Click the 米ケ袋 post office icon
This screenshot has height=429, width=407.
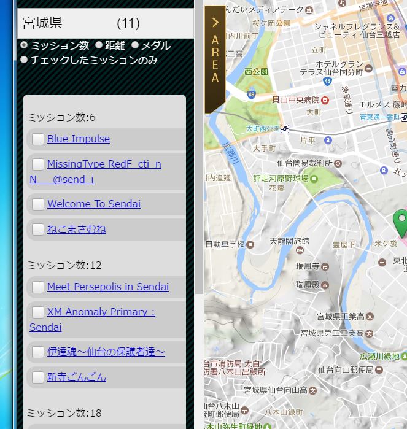(382, 263)
